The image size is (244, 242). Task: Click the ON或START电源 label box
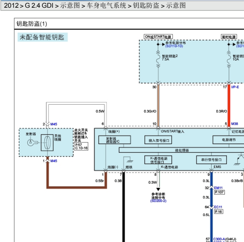158,37
